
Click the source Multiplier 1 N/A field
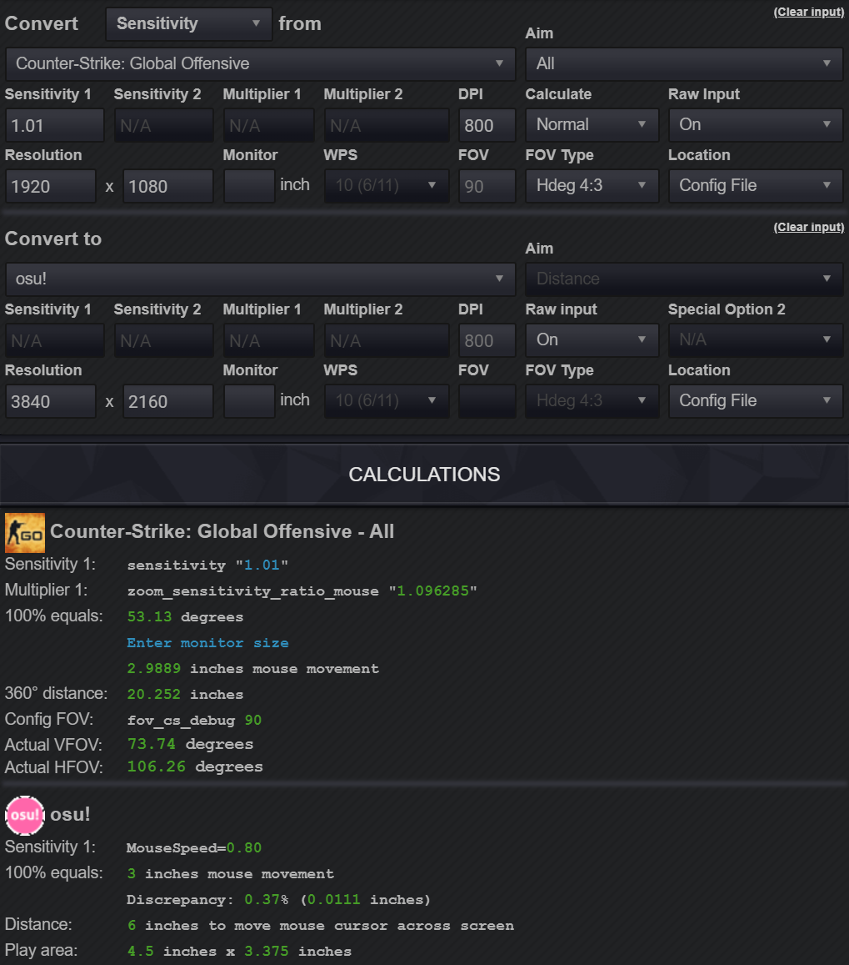coord(268,126)
